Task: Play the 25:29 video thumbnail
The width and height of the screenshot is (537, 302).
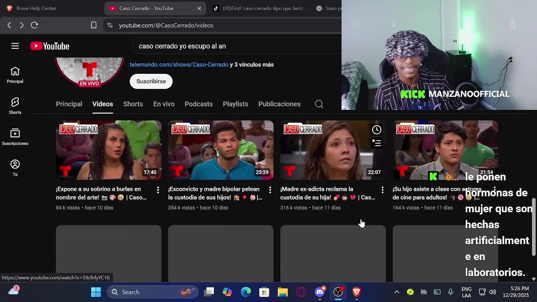Action: click(221, 150)
